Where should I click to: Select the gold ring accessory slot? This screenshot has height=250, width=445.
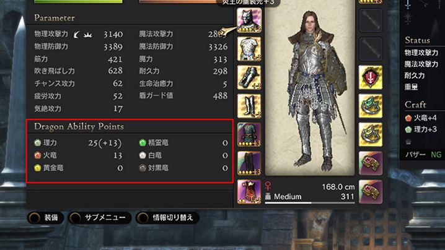[x=371, y=135]
